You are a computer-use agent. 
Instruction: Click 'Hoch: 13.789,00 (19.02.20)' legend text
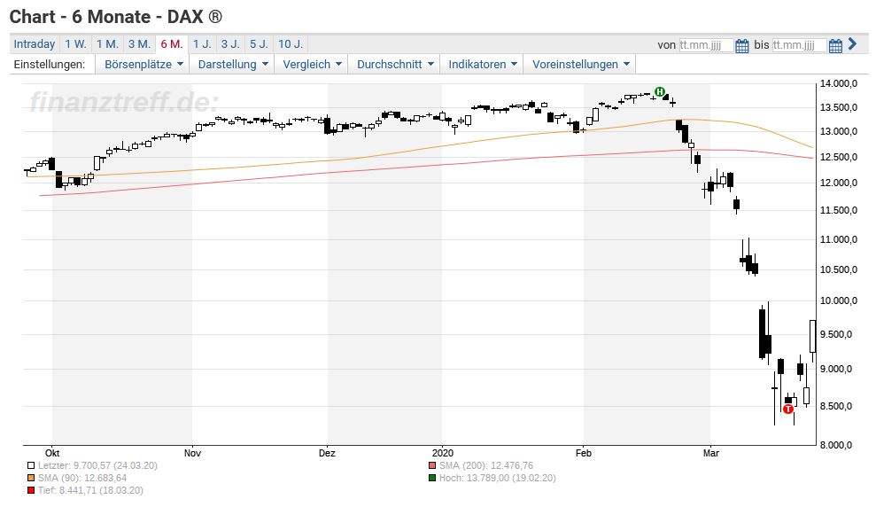coord(497,478)
